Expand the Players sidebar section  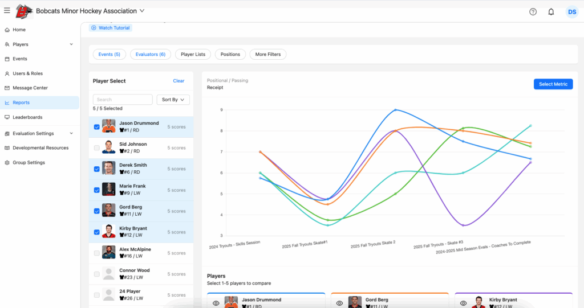coord(71,44)
